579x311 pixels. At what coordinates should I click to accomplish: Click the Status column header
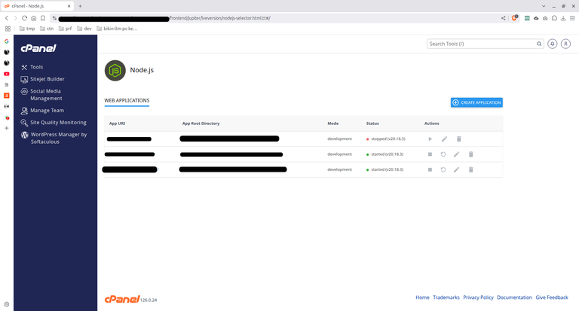tap(372, 123)
